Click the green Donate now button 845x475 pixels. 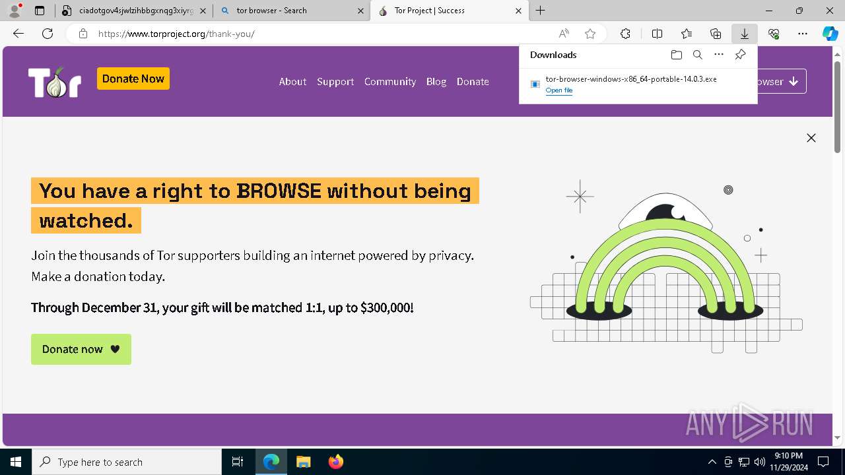pyautogui.click(x=81, y=349)
